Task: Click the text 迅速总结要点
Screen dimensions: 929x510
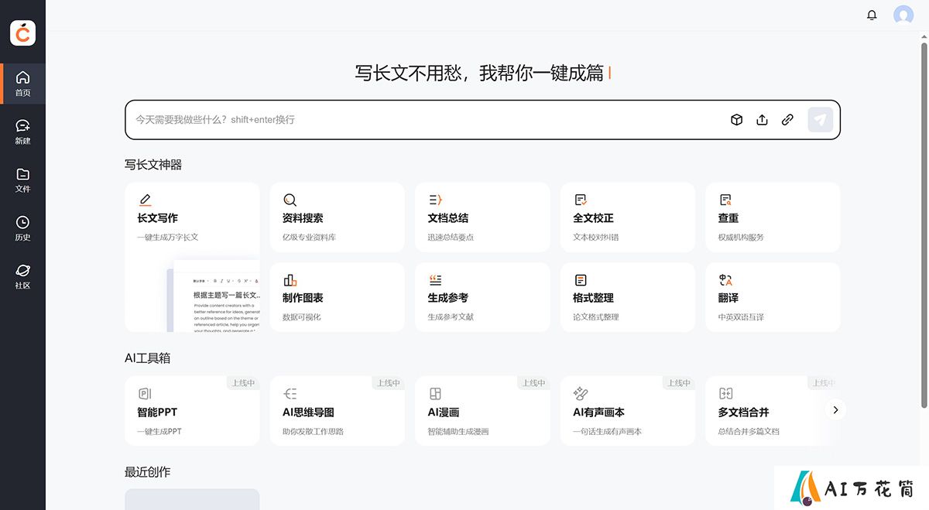Action: (x=451, y=237)
